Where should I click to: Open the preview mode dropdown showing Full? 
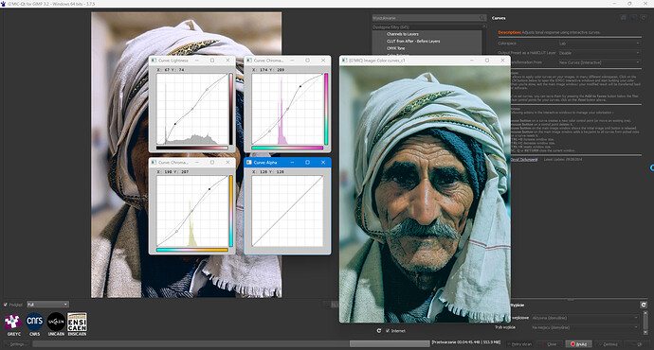[x=47, y=305]
